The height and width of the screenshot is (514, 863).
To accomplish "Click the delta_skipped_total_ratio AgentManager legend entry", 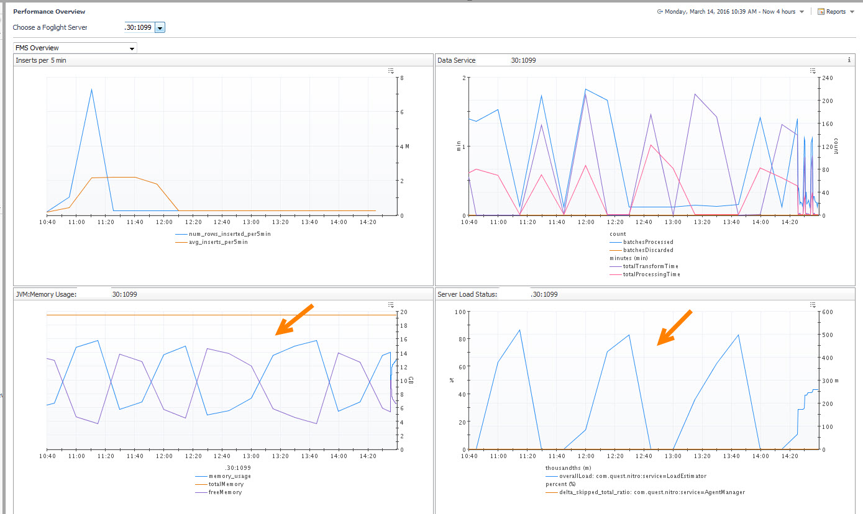I will click(x=645, y=492).
